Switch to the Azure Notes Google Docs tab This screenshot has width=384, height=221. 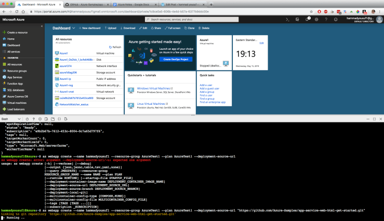[135, 4]
